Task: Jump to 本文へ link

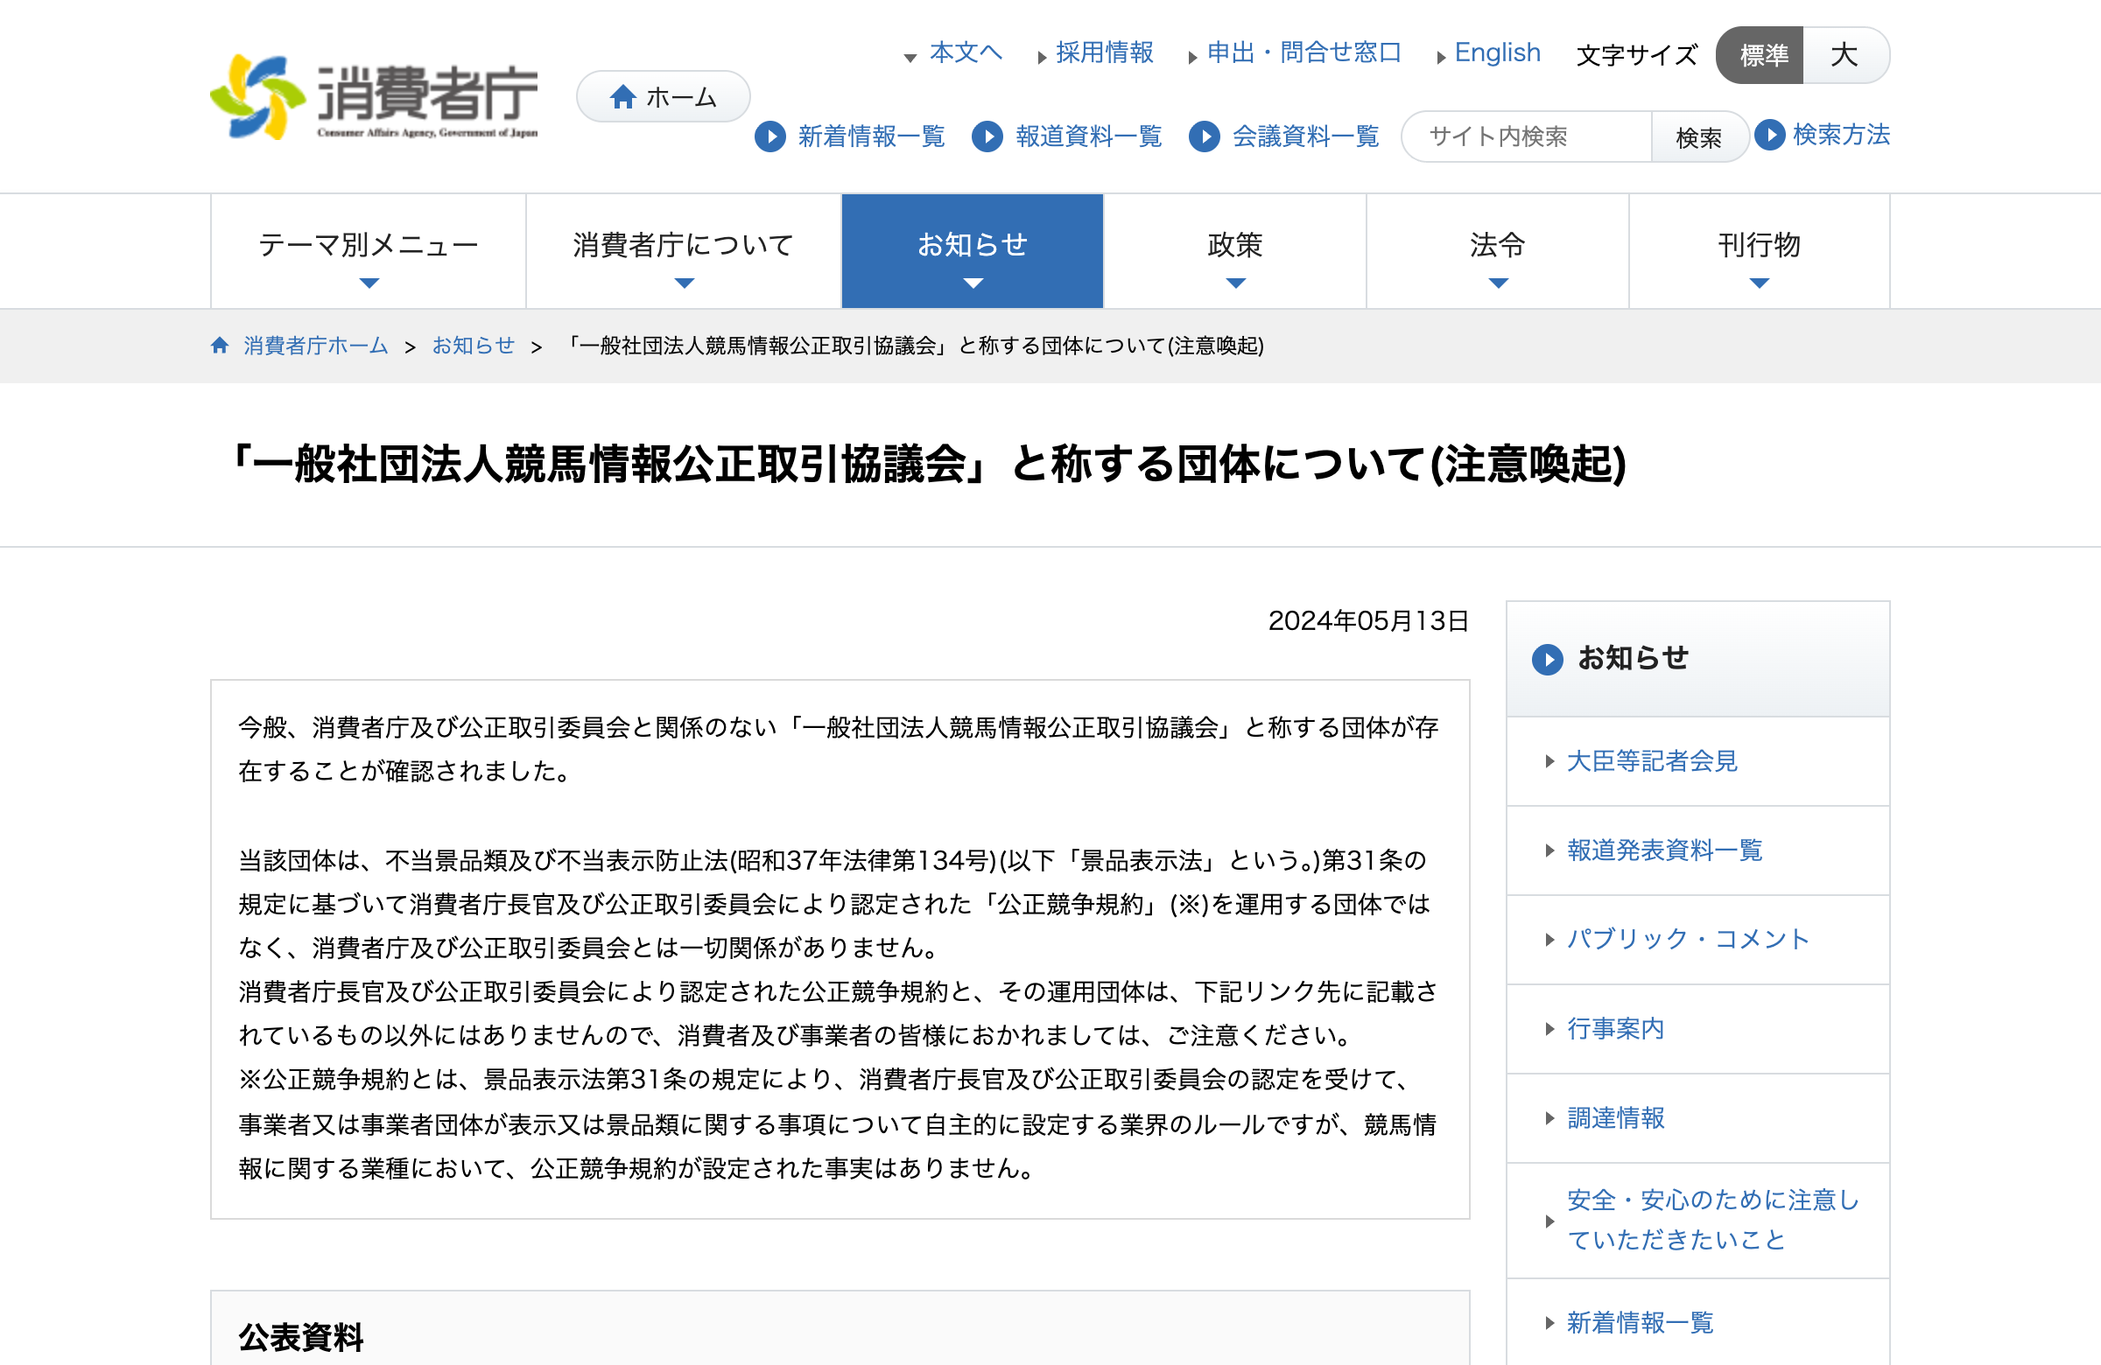Action: [966, 52]
